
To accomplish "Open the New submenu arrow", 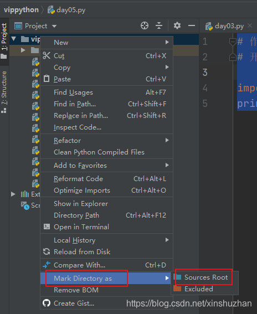I will [167, 42].
